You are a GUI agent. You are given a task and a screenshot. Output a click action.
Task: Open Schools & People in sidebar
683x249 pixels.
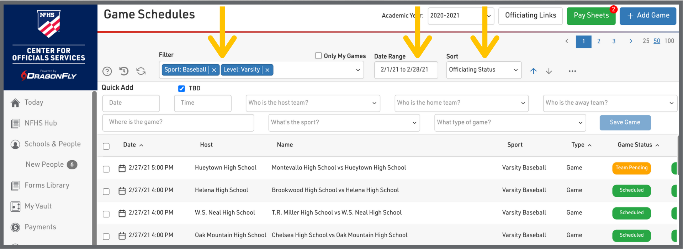click(52, 144)
